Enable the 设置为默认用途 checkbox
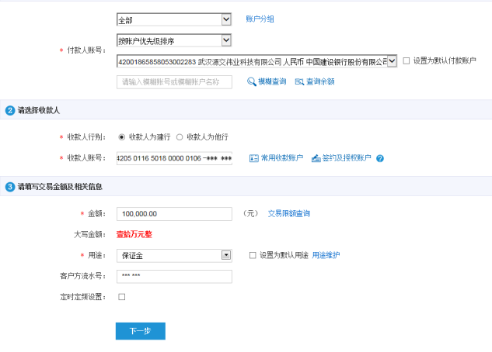Screen dimensions: 492x352 [x=253, y=255]
